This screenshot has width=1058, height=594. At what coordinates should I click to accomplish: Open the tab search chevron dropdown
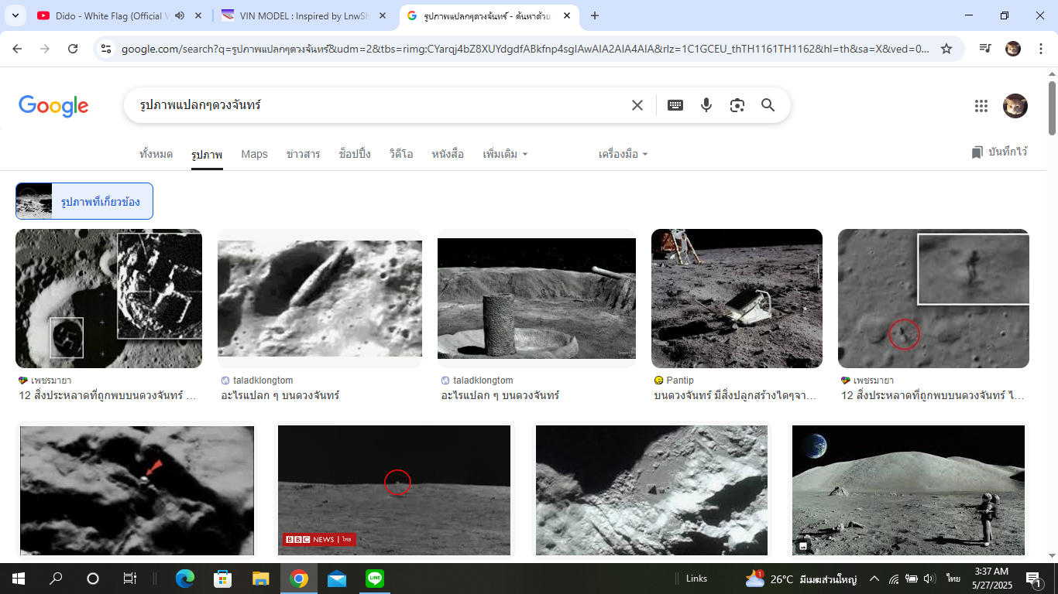pos(16,15)
